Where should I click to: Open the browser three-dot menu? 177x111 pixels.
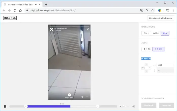173,11
